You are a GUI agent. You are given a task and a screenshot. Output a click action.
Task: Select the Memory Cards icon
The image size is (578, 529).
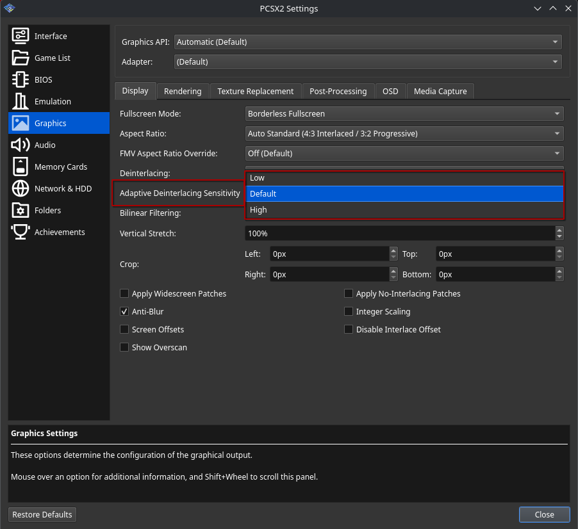click(21, 167)
